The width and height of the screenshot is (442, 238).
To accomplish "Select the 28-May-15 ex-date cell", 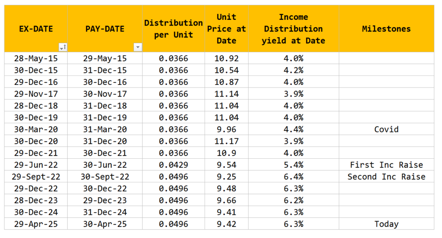I will [36, 58].
